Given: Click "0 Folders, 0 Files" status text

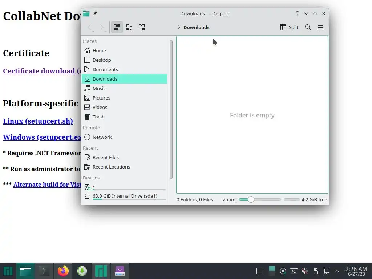Looking at the screenshot, I should tap(195, 200).
